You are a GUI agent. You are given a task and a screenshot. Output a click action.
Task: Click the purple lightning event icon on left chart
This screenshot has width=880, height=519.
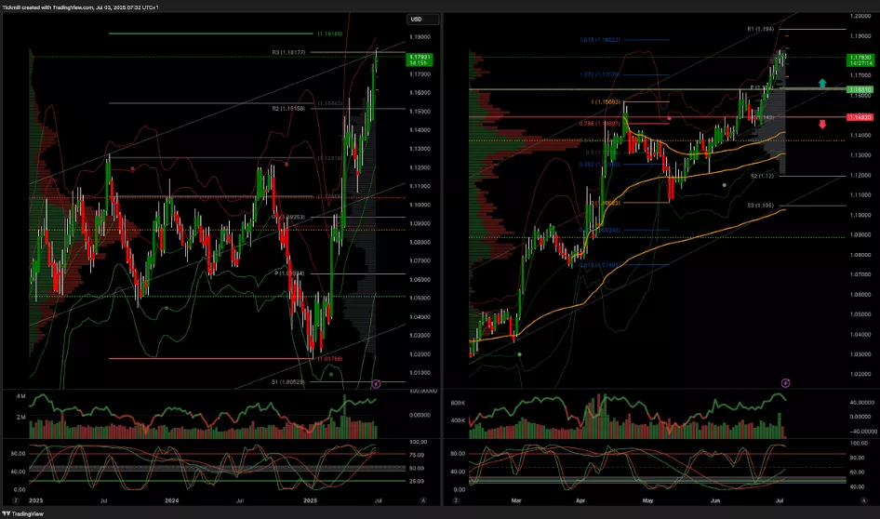[x=376, y=383]
